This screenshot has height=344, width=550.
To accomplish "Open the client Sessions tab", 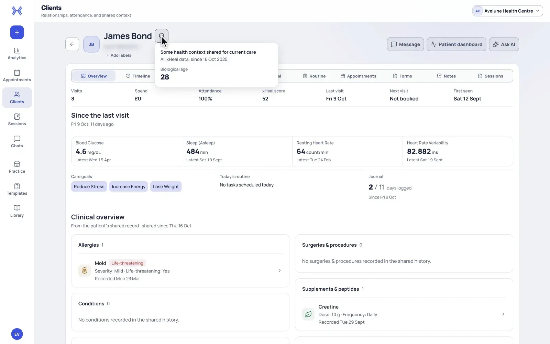I will (x=491, y=76).
